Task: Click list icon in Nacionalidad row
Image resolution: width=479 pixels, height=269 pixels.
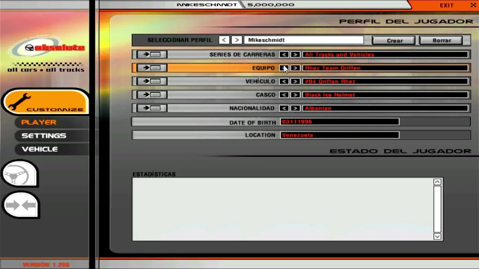Action: (151, 108)
